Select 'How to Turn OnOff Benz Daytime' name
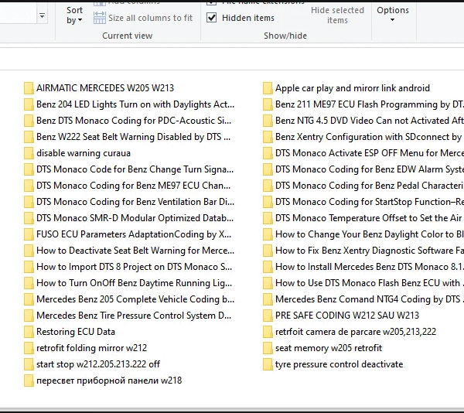Image resolution: width=464 pixels, height=413 pixels. (135, 283)
